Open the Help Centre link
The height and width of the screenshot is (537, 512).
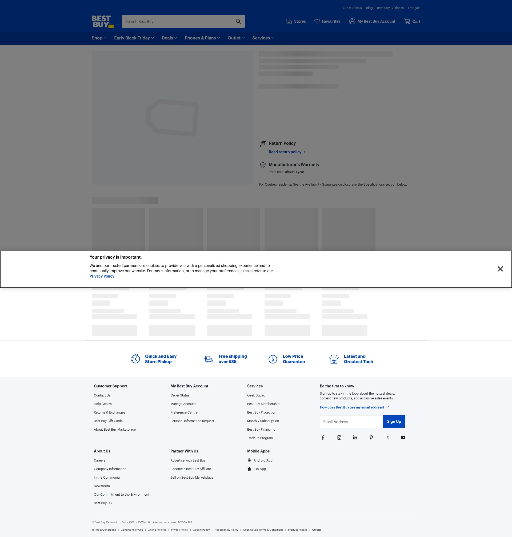point(103,404)
